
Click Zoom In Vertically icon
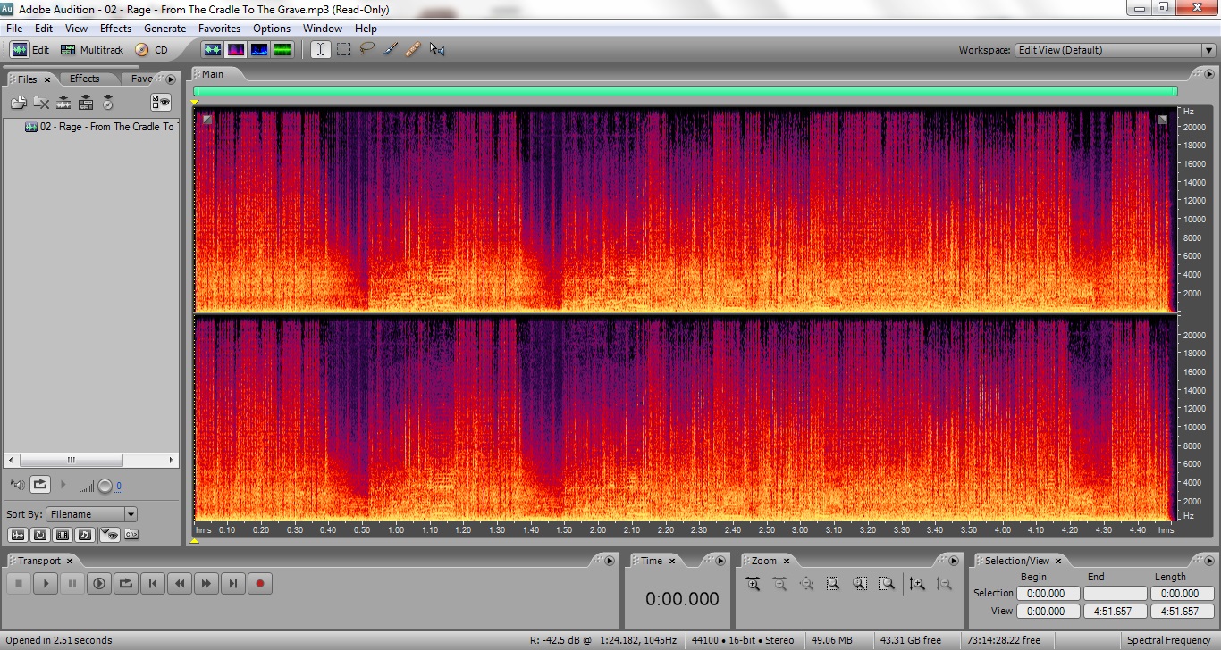tap(917, 584)
